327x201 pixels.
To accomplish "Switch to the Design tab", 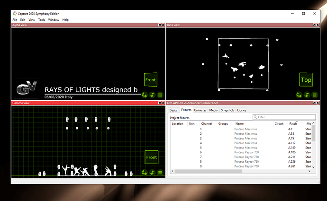I will (x=174, y=110).
